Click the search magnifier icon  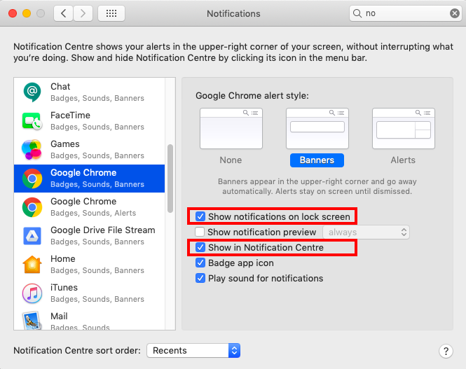coord(357,13)
